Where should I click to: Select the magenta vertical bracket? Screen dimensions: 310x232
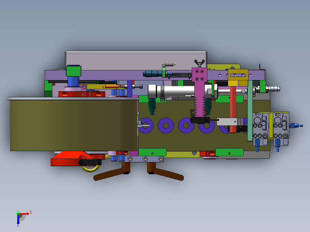200,92
